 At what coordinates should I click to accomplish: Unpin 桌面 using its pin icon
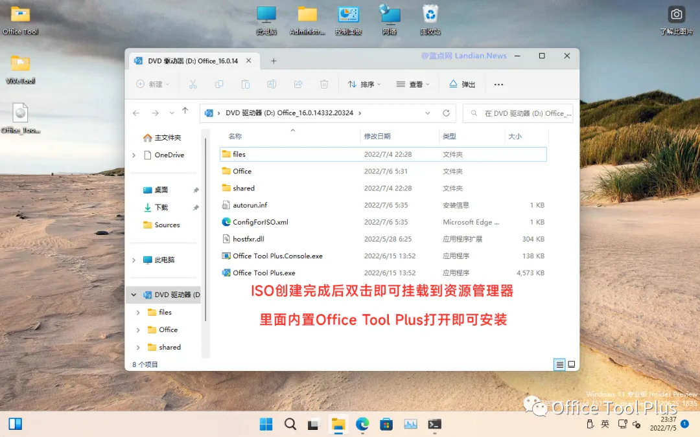[196, 190]
